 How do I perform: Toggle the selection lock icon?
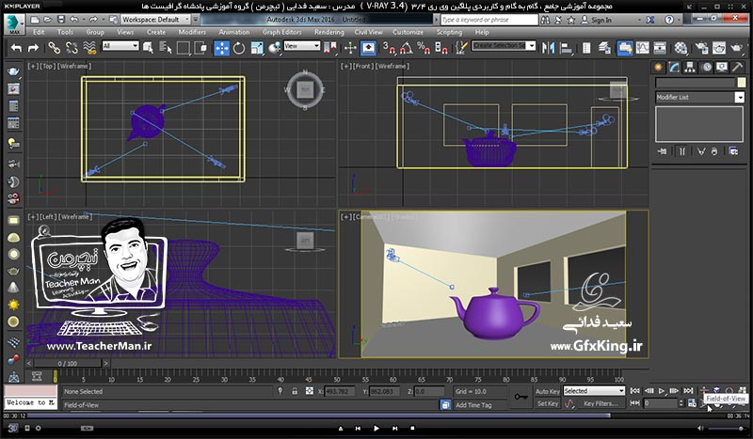coord(295,391)
